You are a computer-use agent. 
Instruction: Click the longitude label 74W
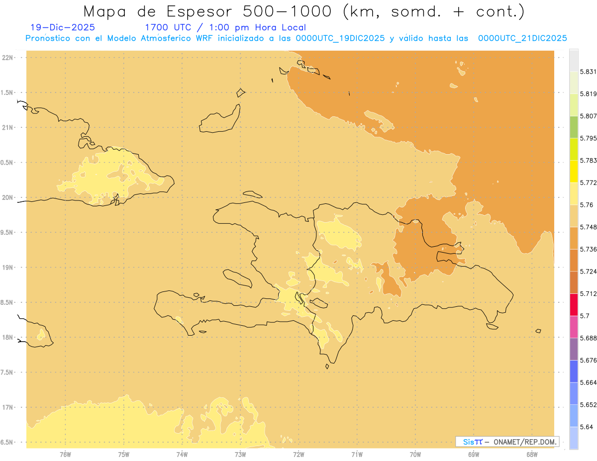click(x=182, y=454)
